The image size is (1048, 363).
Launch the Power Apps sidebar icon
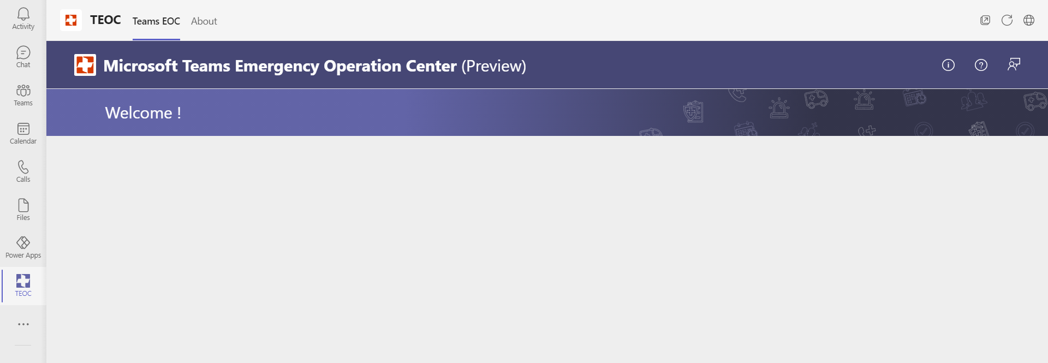click(x=23, y=246)
